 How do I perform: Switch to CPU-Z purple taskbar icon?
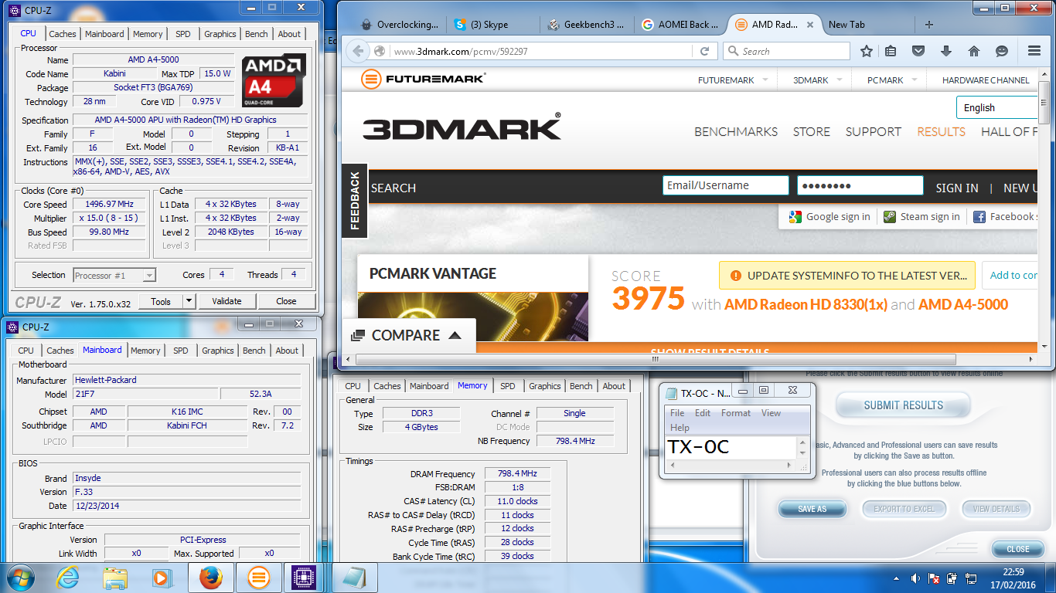(305, 578)
